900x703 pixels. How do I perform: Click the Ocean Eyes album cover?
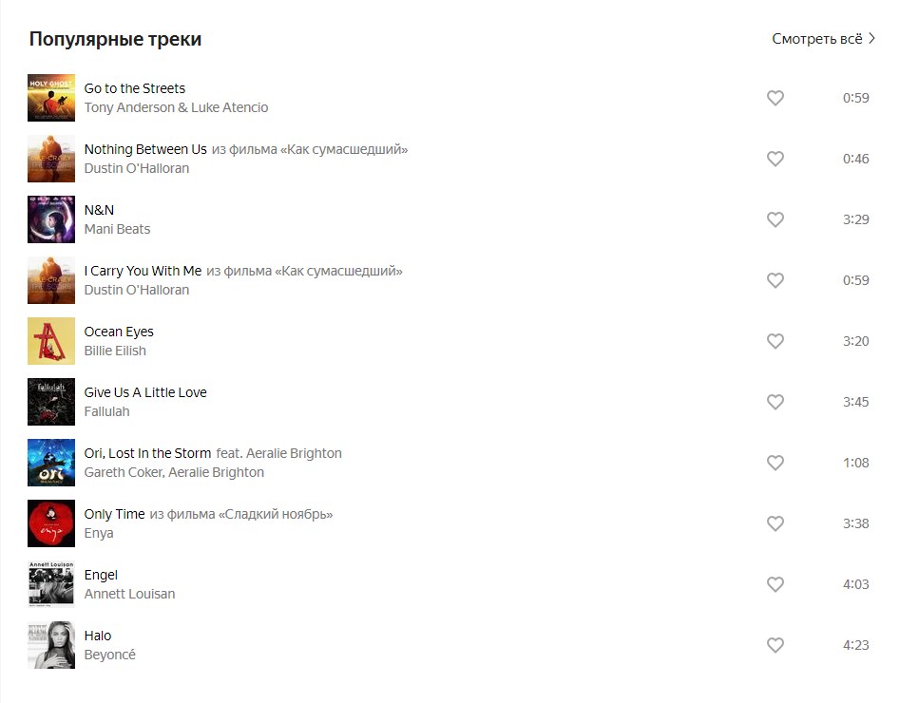click(x=51, y=341)
